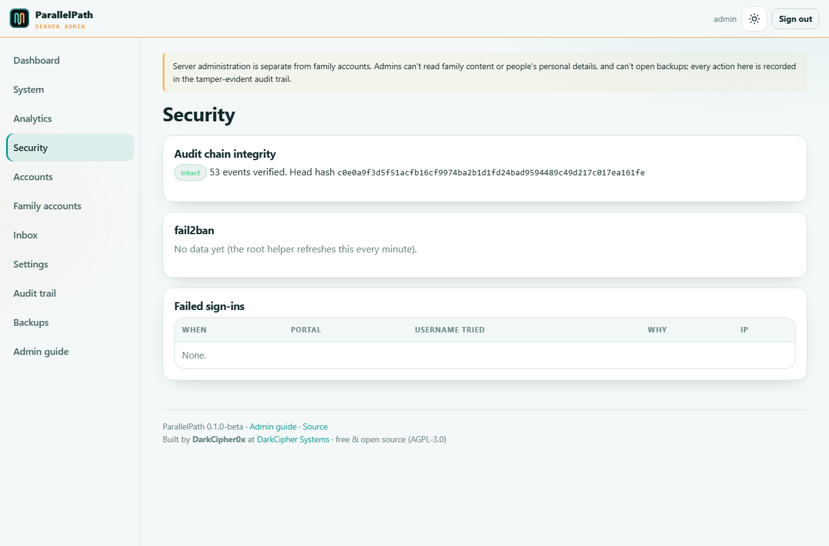Click the Audit chain integrity heading
829x546 pixels.
225,154
